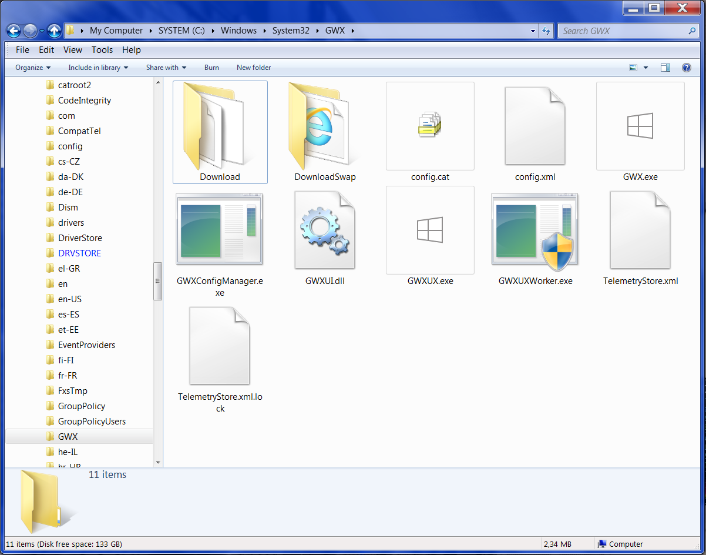Expand the arrow after SYSTEM (C:) breadcrumb
Viewport: 706px width, 555px height.
click(213, 31)
